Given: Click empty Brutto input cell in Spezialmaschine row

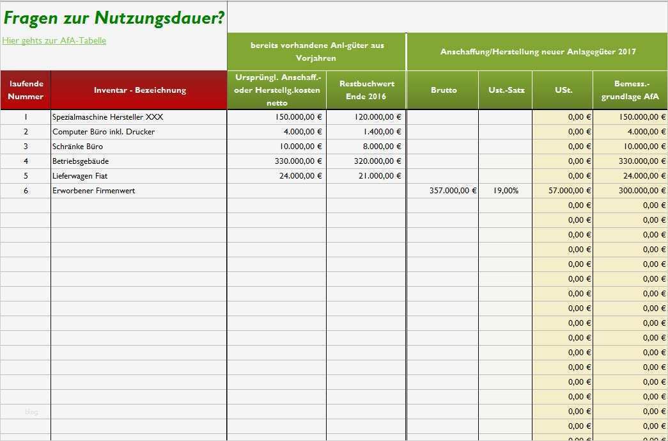Looking at the screenshot, I should (x=443, y=117).
